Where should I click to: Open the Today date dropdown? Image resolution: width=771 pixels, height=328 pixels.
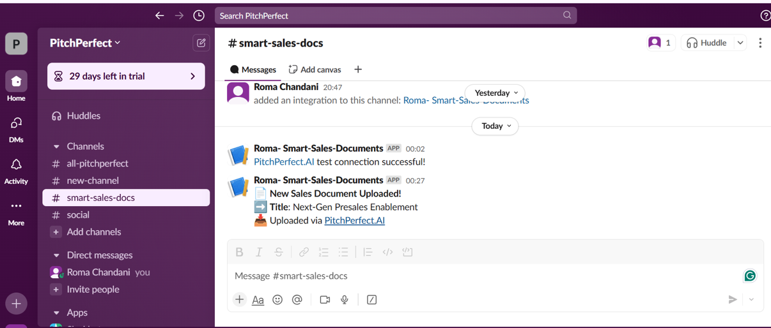pyautogui.click(x=495, y=126)
